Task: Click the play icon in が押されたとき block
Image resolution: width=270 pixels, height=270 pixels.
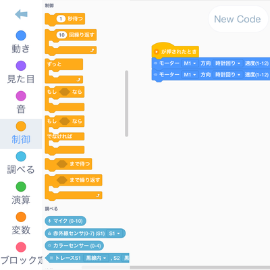Action: pos(157,52)
